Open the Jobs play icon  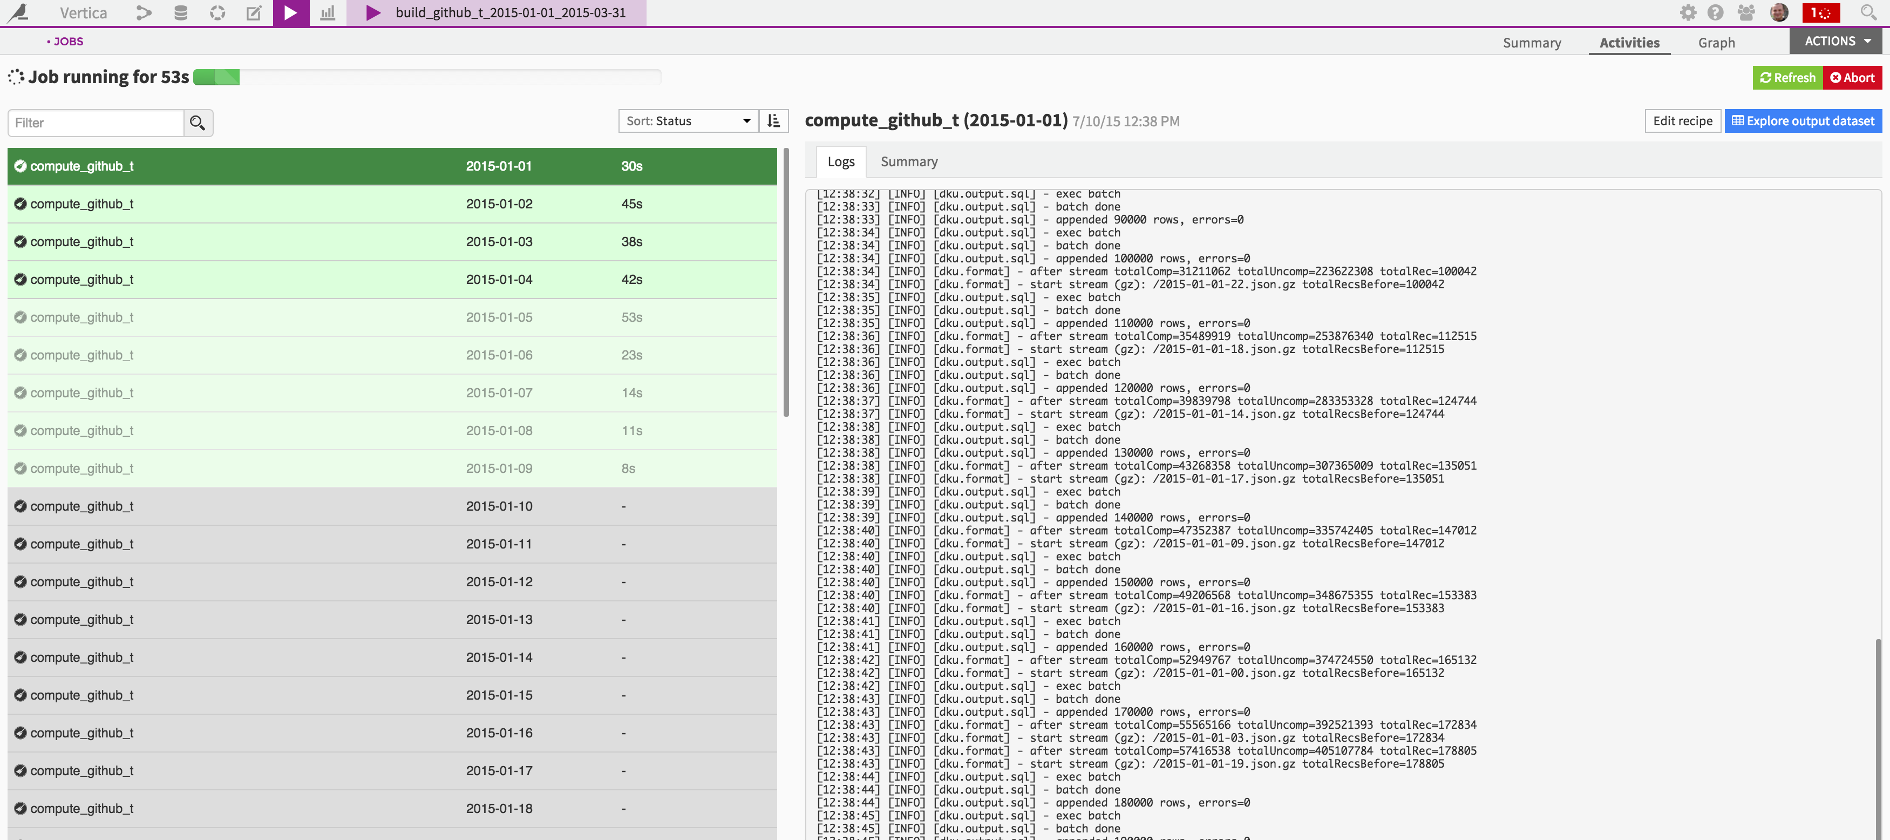[290, 12]
